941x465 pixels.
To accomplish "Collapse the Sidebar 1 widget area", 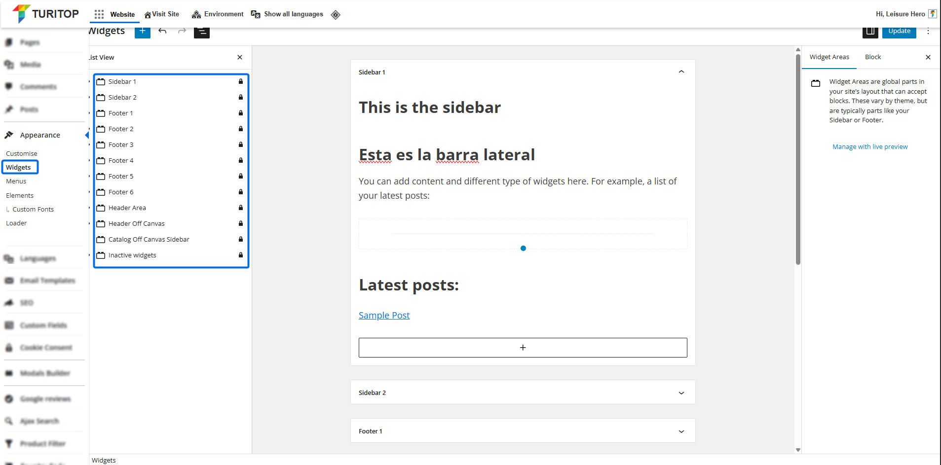I will (x=681, y=72).
